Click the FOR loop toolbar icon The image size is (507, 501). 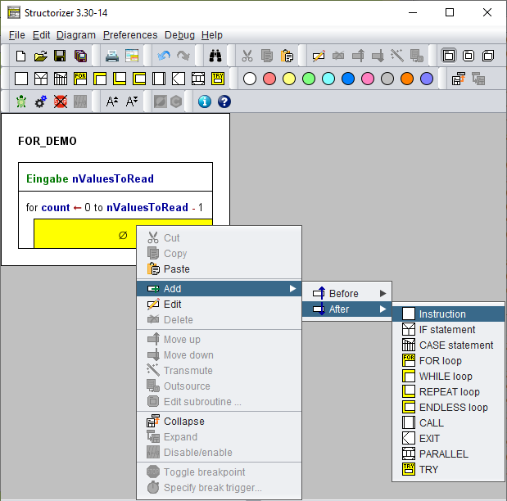click(x=80, y=79)
